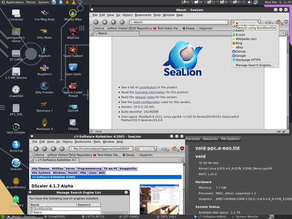The width and height of the screenshot is (292, 219).
Task: Click volume icon in top panel
Action: pyautogui.click(x=250, y=2)
